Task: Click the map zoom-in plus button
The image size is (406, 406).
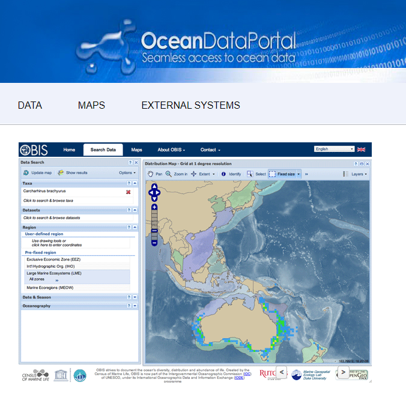Action: [x=154, y=207]
